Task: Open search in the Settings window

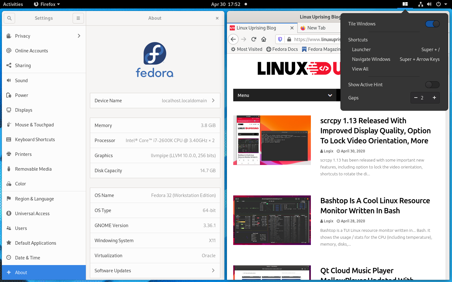Action: [9, 18]
